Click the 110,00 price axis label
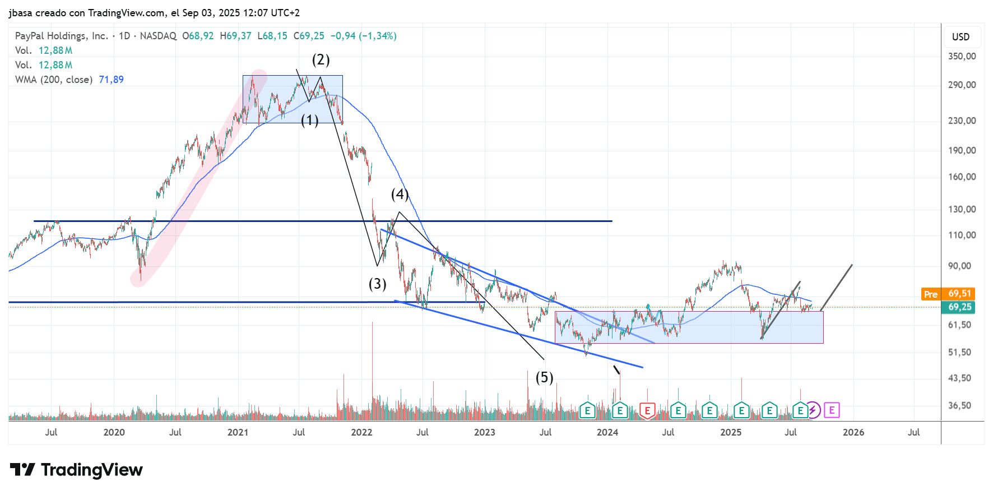Screen dimensions: 993x495 [x=962, y=235]
